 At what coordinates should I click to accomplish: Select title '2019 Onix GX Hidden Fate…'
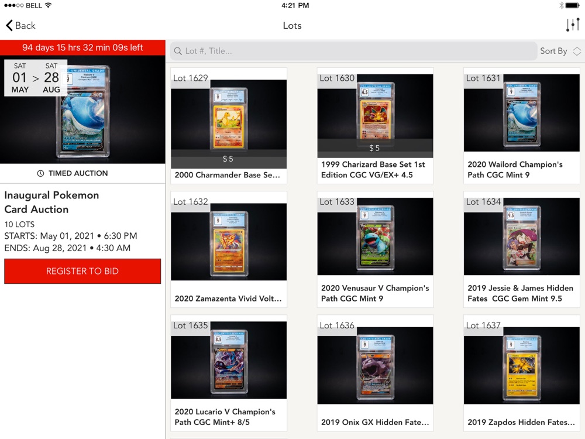[x=375, y=422]
